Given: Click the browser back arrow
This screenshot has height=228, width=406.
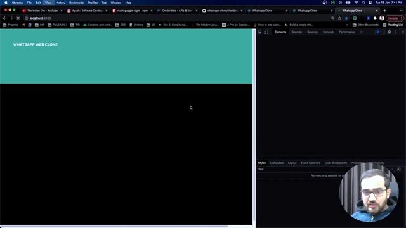Looking at the screenshot, I should click(4, 18).
